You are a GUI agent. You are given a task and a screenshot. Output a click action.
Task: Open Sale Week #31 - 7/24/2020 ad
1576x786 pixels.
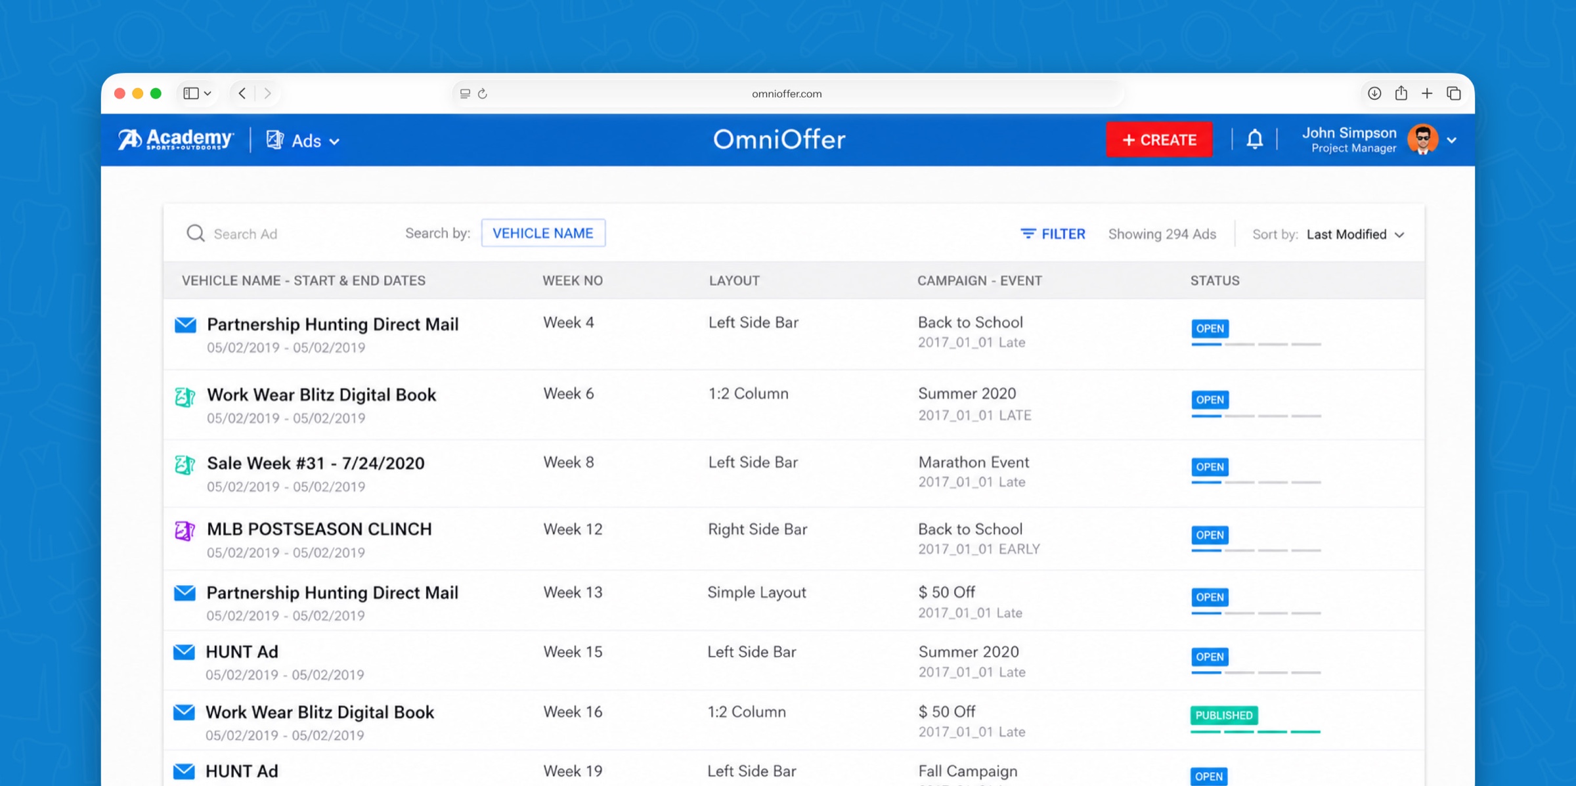[315, 463]
